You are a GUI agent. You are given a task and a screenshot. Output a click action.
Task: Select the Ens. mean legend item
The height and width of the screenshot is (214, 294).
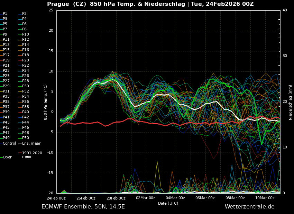coord(31,143)
